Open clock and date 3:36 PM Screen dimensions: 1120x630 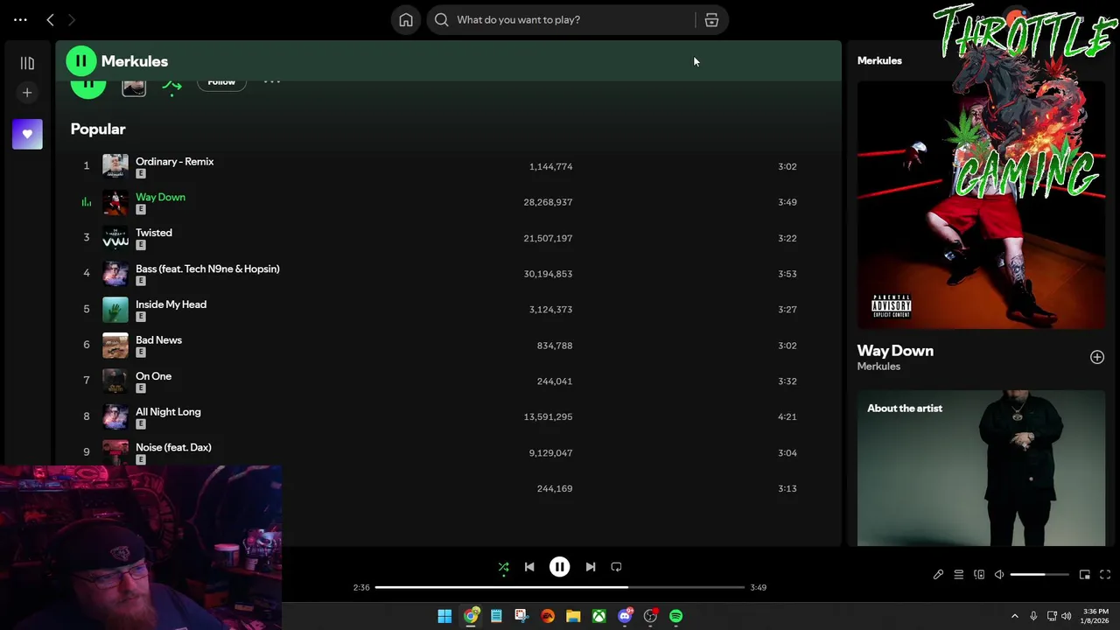(x=1095, y=616)
